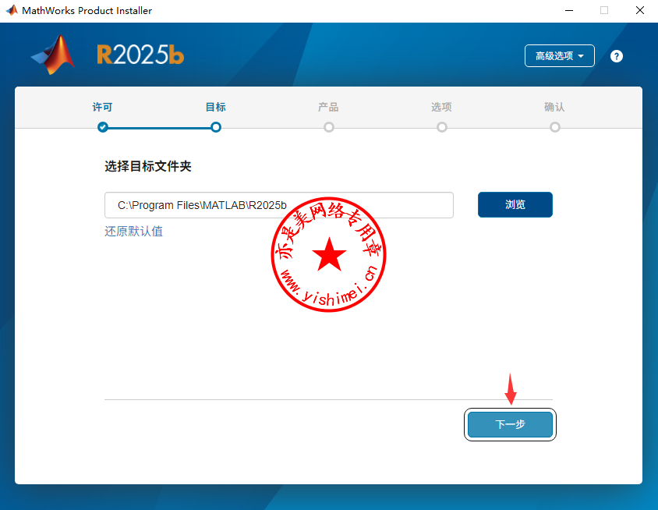Click the MathWorks icon in the title bar
Screen dimensions: 658x510
(11, 11)
